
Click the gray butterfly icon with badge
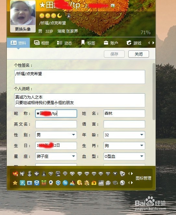(x=22, y=174)
